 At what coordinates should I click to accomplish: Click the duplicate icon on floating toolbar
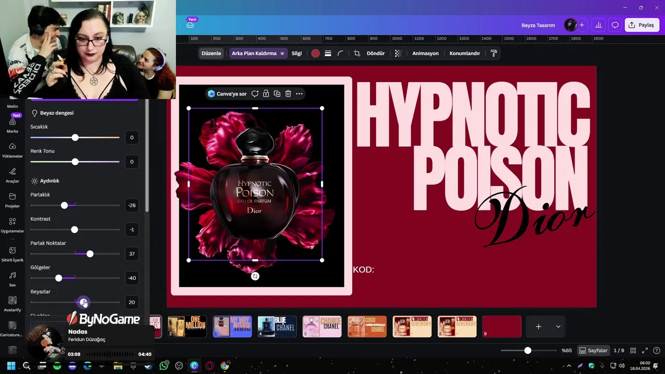(x=277, y=94)
